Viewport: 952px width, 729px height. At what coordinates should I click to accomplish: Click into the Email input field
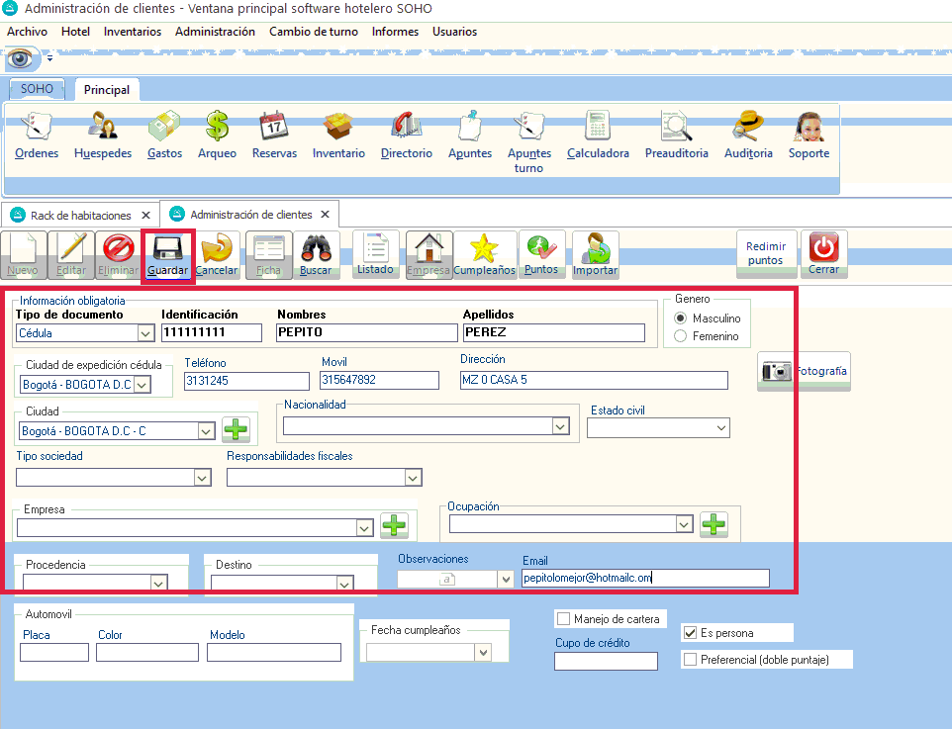pos(644,579)
